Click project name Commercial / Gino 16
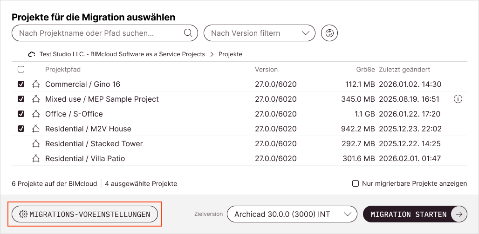Screen dimensions: 479x234 pos(83,84)
